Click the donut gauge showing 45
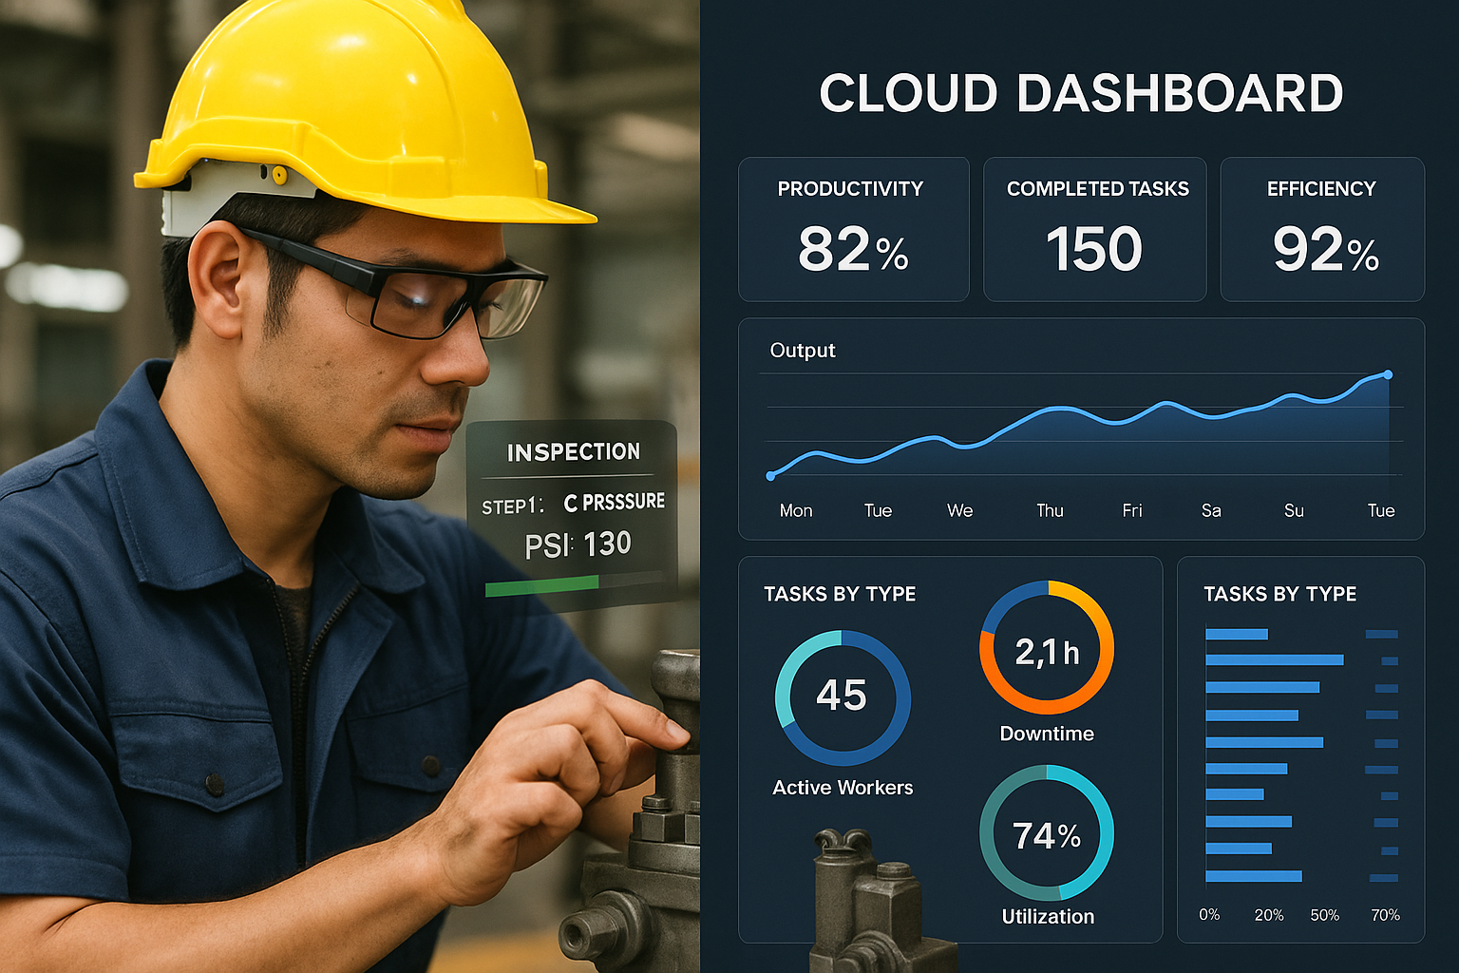1459x973 pixels. pyautogui.click(x=843, y=697)
